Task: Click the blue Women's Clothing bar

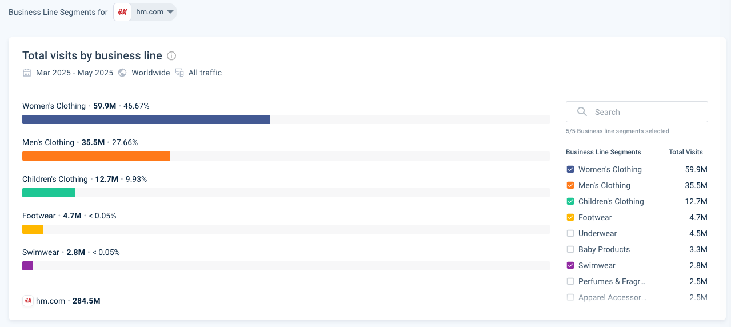Action: point(146,119)
